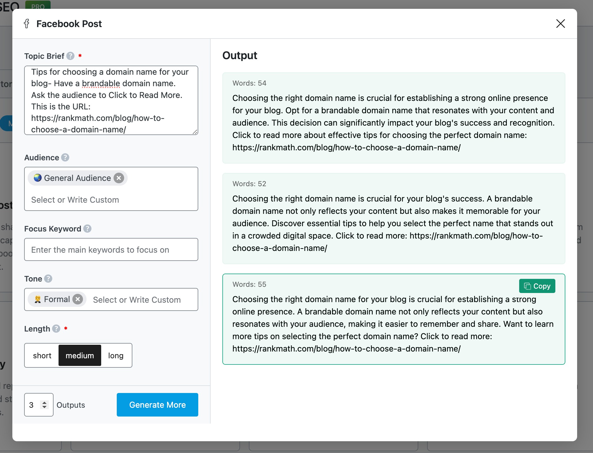Select the 52-word output card

(394, 219)
